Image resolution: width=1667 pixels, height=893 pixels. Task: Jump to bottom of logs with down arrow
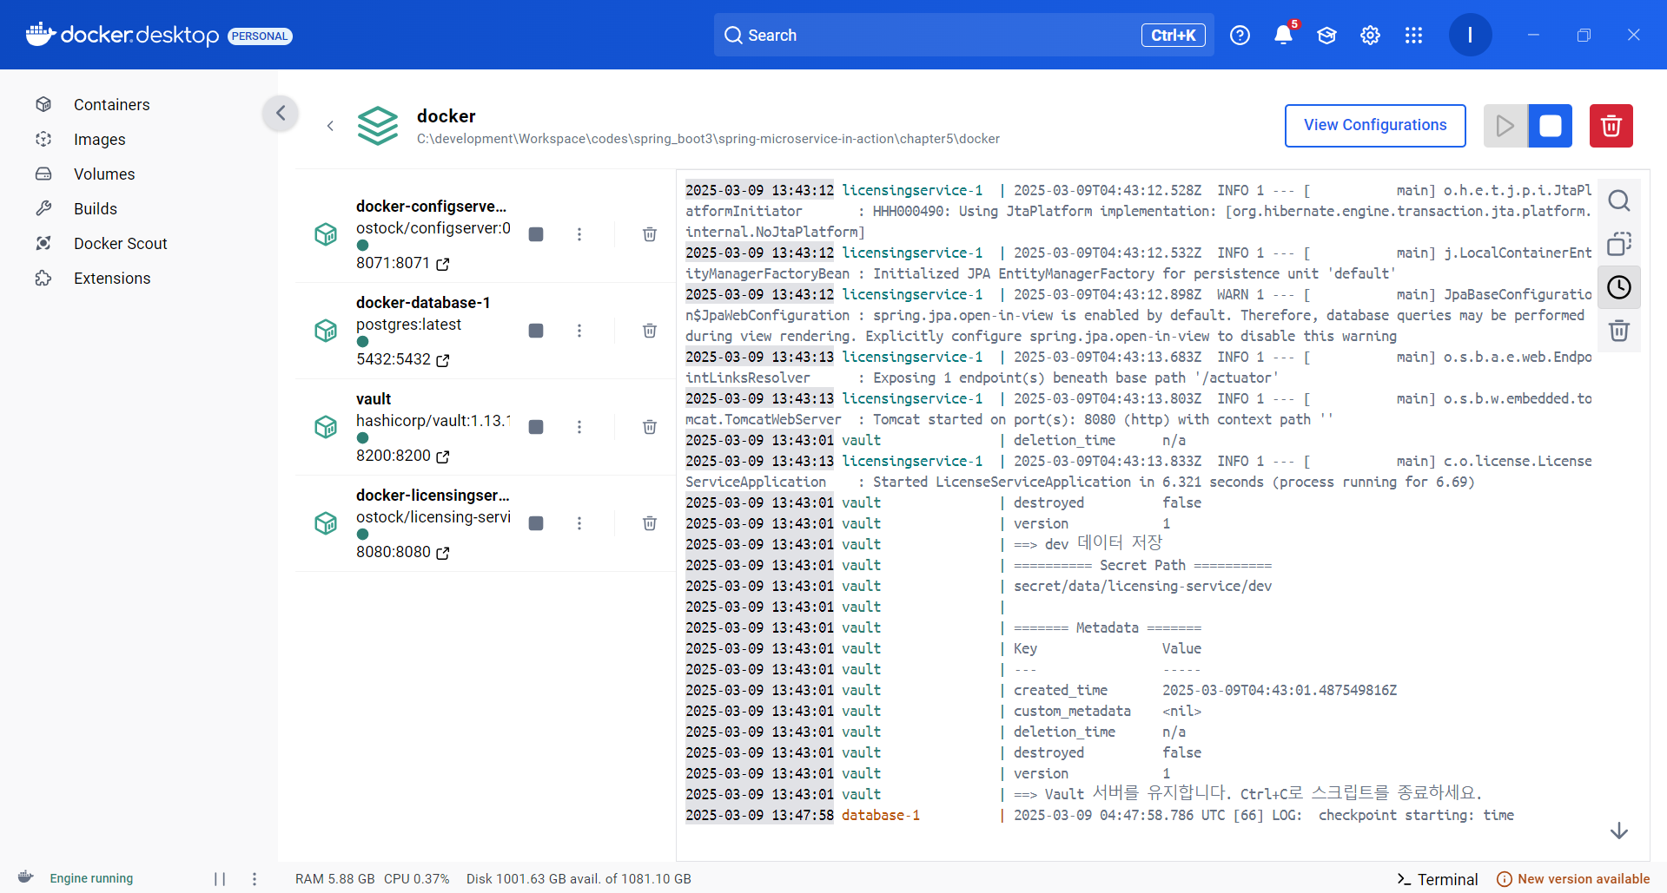point(1619,831)
